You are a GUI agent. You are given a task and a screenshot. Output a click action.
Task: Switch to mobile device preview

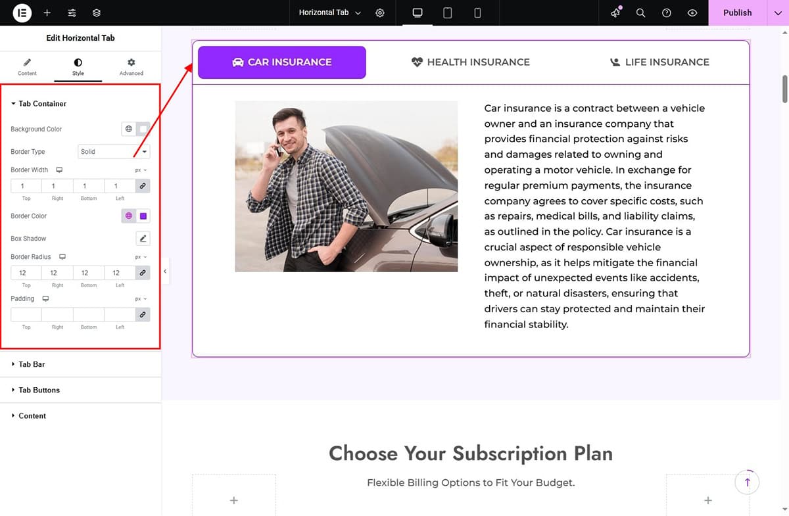(477, 12)
